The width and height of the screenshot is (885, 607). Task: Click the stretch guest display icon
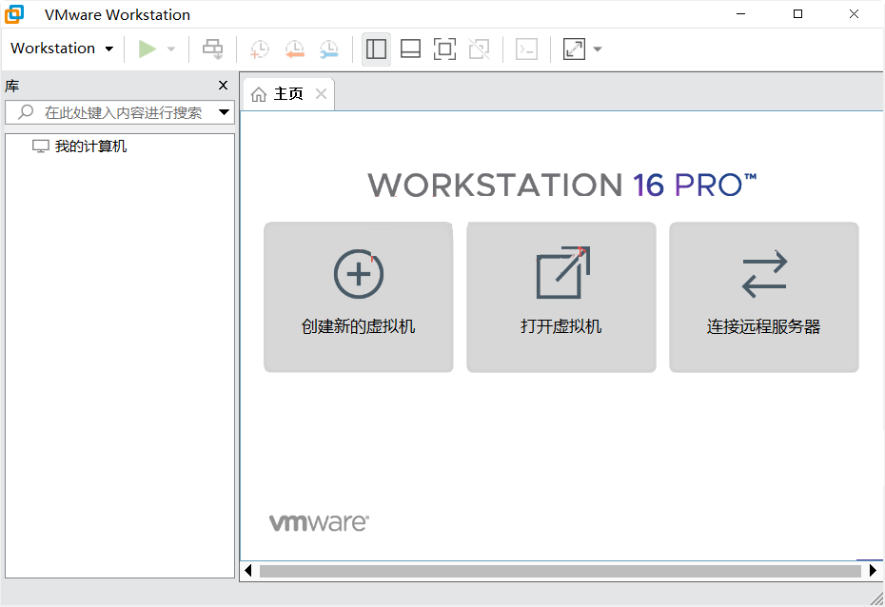(x=574, y=49)
